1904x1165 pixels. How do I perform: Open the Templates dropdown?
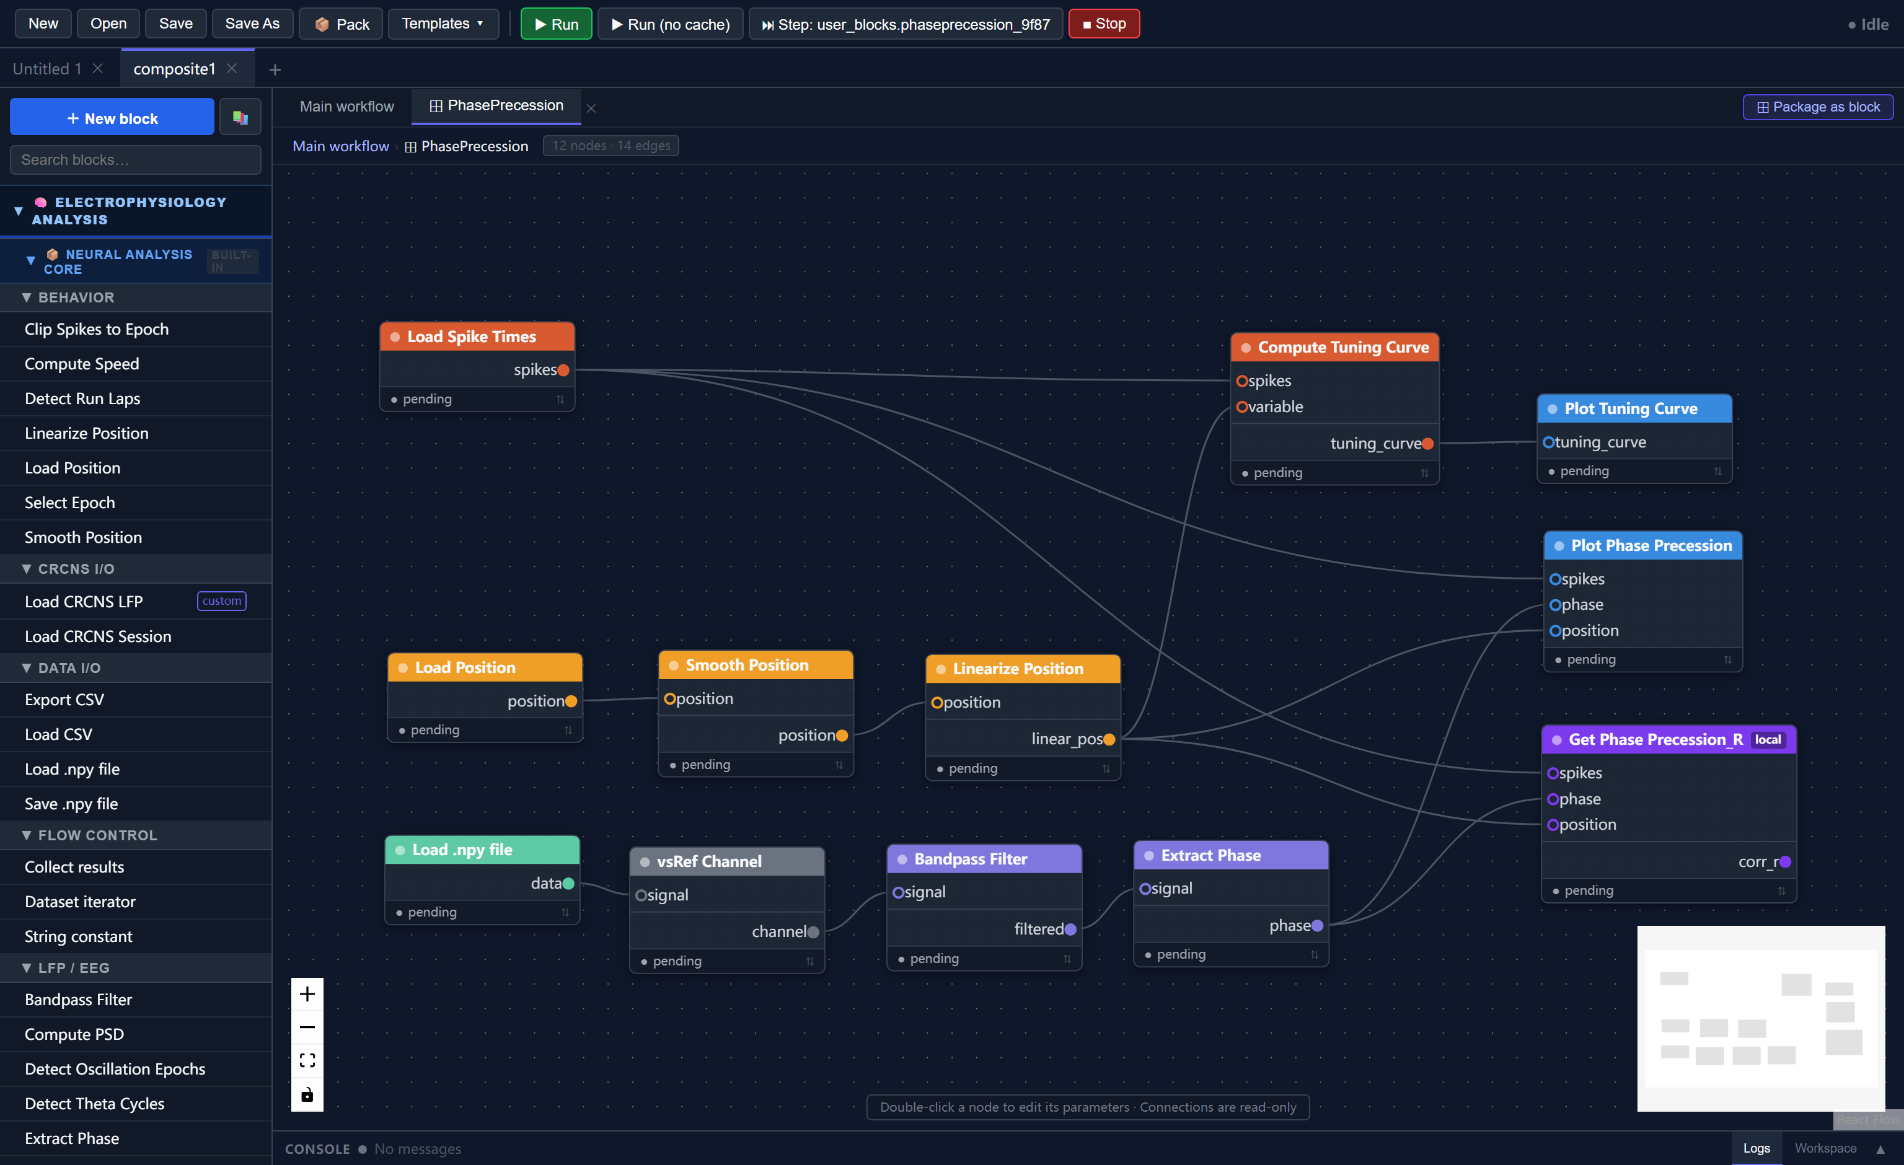tap(443, 24)
